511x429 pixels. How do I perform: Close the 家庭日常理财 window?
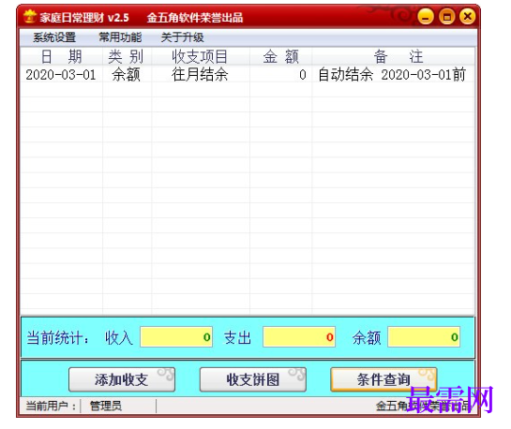pyautogui.click(x=468, y=16)
